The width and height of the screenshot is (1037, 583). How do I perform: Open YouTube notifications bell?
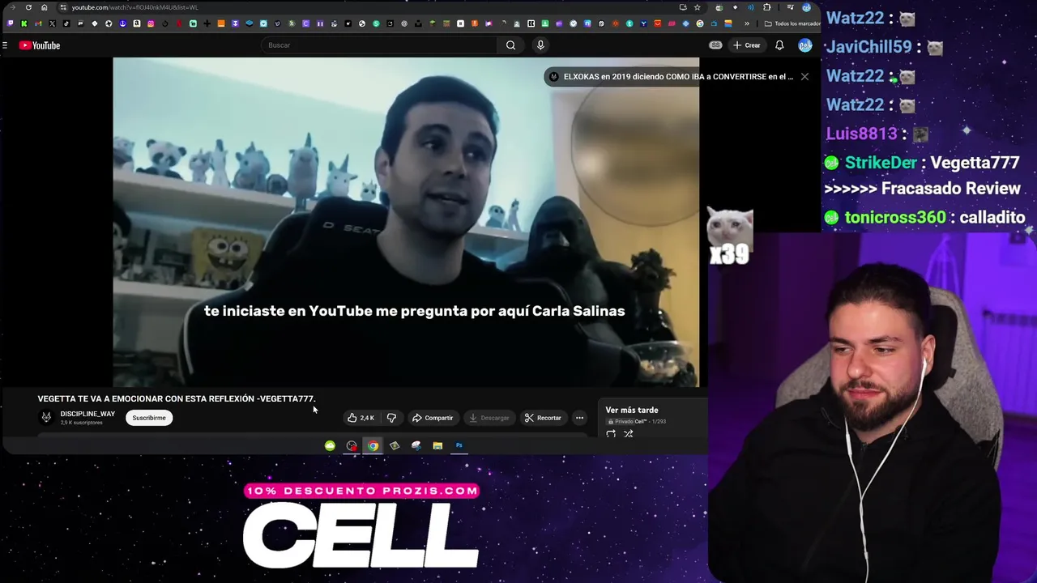point(779,45)
